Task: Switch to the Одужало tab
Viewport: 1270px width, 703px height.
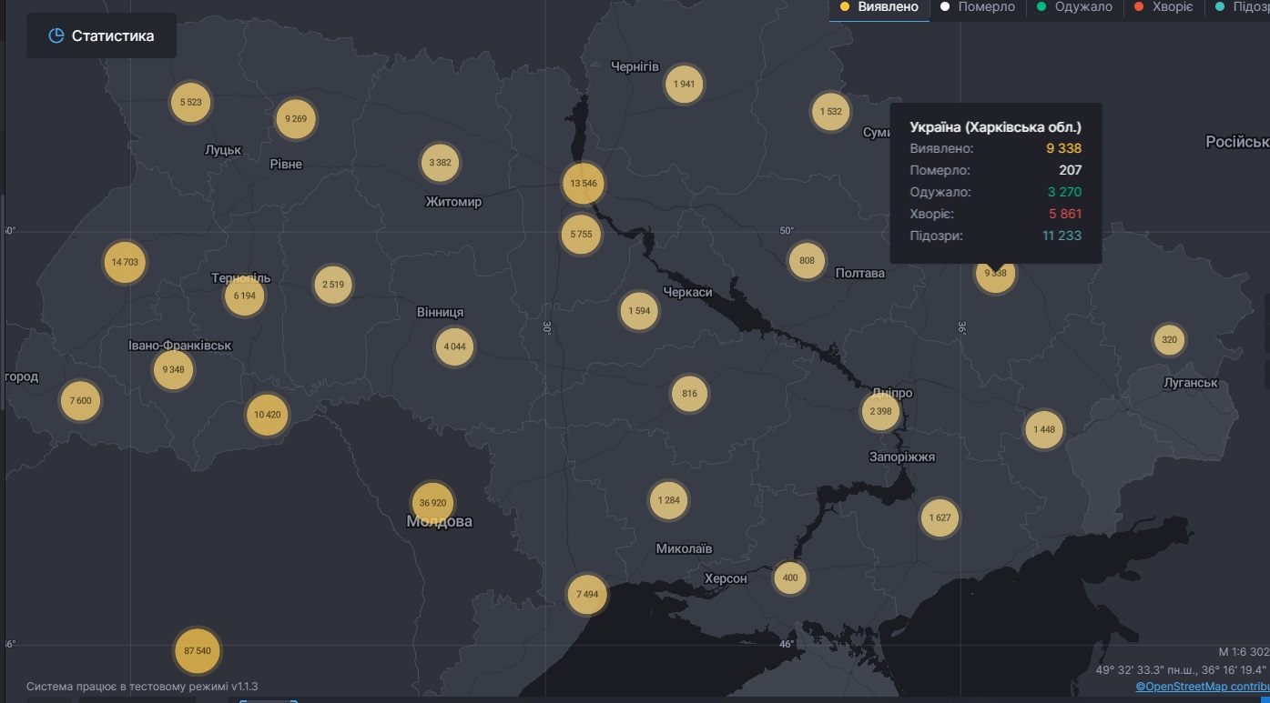Action: 1074,7
